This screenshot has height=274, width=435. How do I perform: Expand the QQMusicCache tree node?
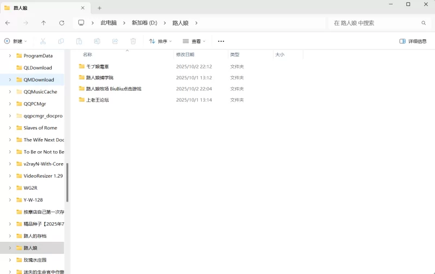pyautogui.click(x=10, y=92)
